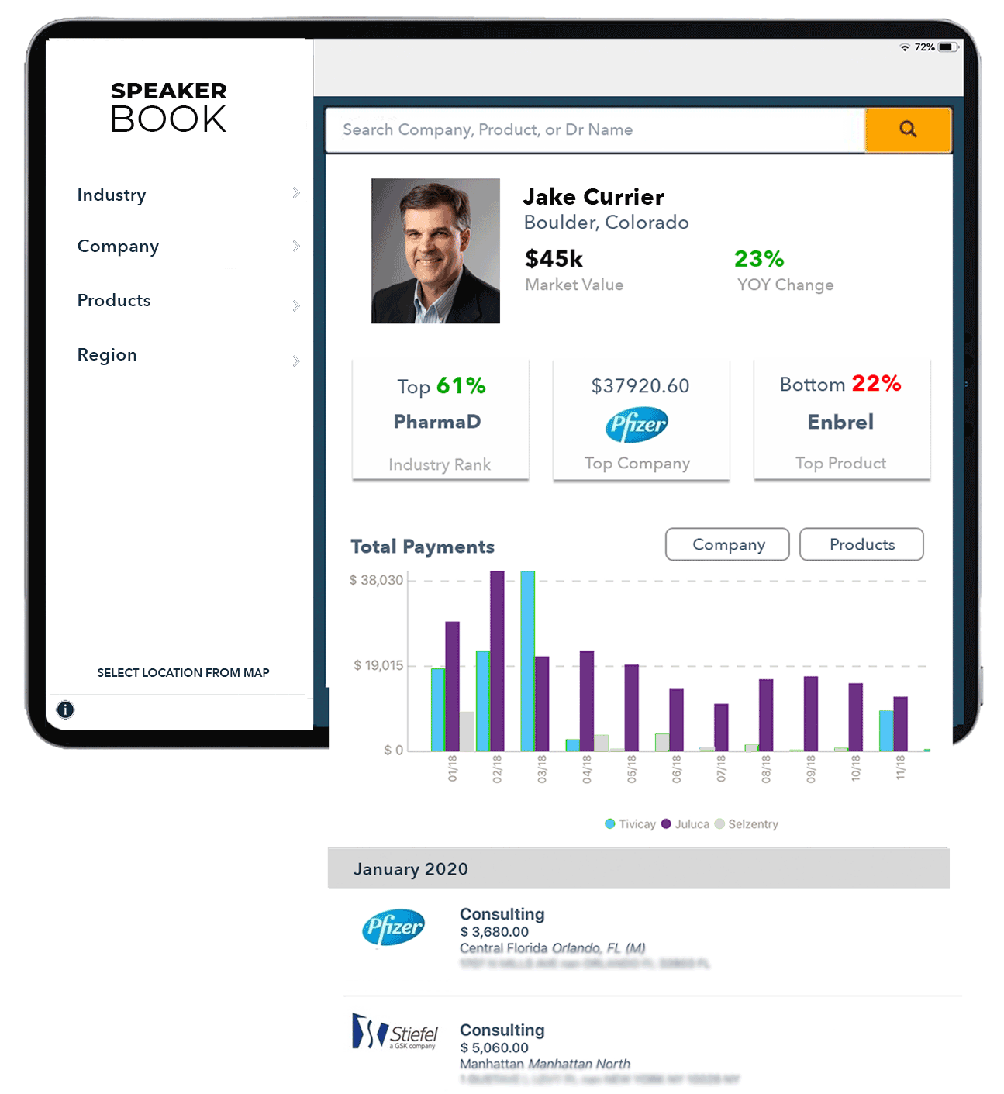Image resolution: width=1004 pixels, height=1094 pixels.
Task: Click the Total Payments heading
Action: tap(423, 547)
